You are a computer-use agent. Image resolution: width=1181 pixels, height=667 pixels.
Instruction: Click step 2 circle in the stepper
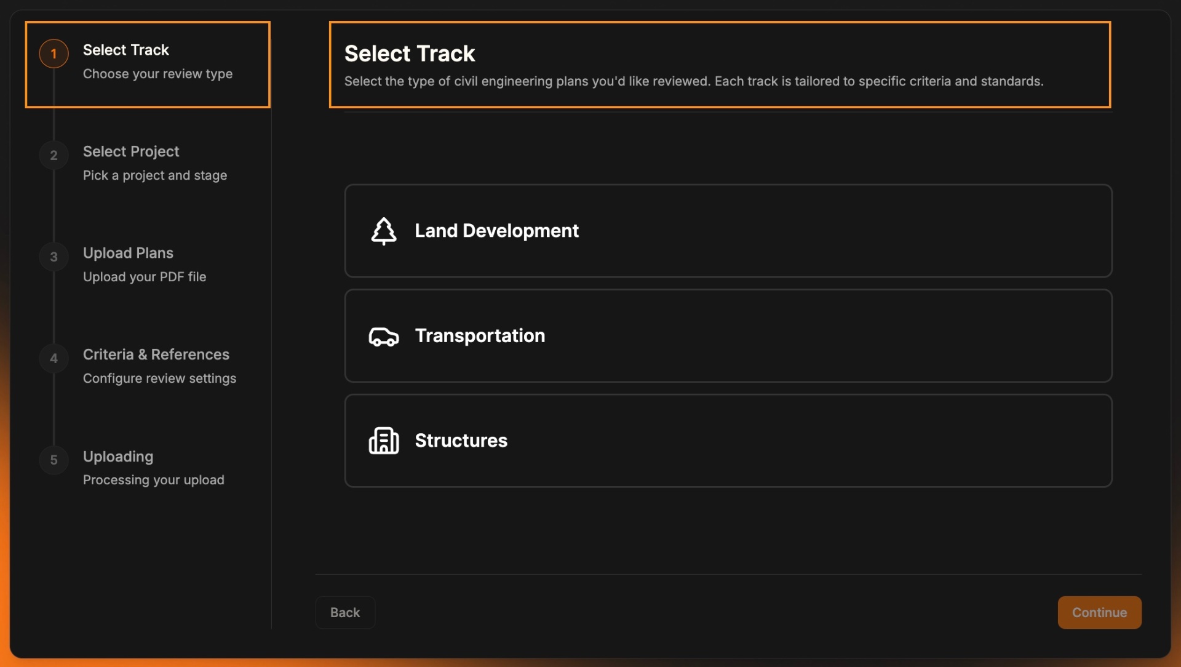click(54, 155)
